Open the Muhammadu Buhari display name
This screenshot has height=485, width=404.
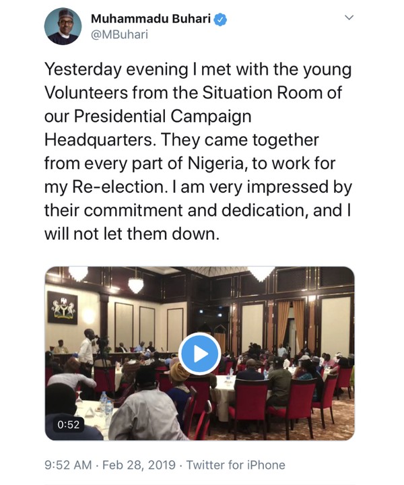[150, 20]
